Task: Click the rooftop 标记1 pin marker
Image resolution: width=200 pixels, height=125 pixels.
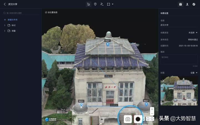Action: (108, 44)
